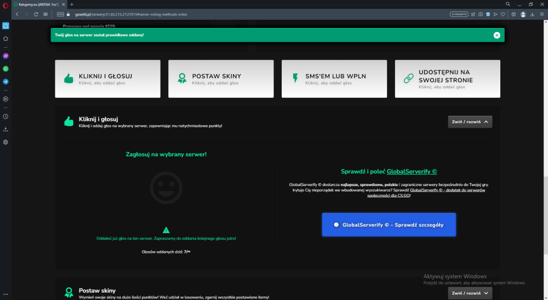Open Telegram in the sidebar
Image resolution: width=548 pixels, height=300 pixels.
(x=5, y=82)
